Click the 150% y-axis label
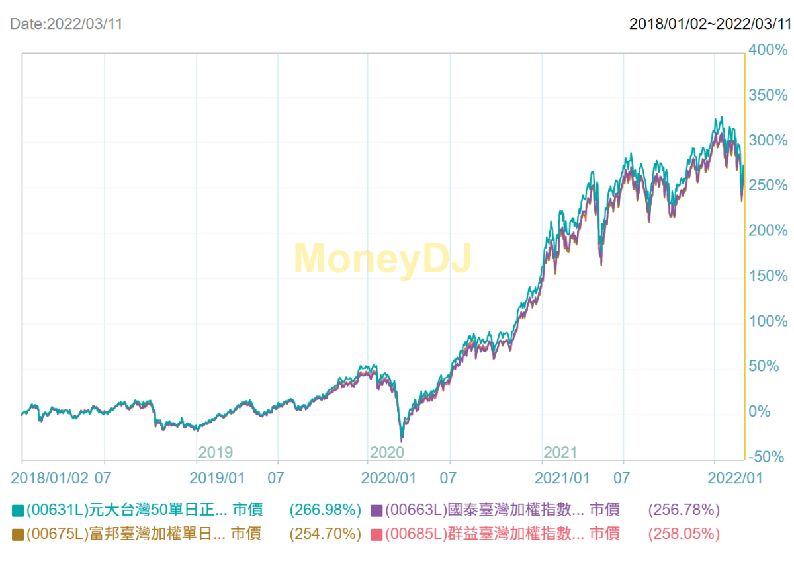This screenshot has width=794, height=564. coord(768,276)
